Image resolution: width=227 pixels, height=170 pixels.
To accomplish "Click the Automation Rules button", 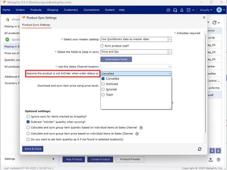I will pos(116,59).
